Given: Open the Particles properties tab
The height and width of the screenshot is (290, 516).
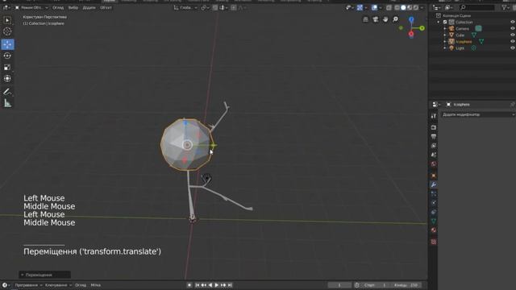Looking at the screenshot, I should point(434,194).
